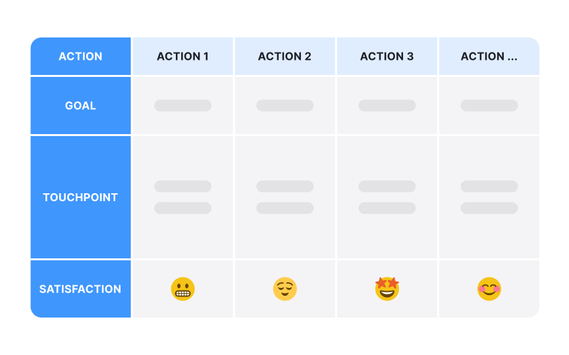Click the Goal placeholder bar under Action 1
569x355 pixels.
pyautogui.click(x=183, y=105)
